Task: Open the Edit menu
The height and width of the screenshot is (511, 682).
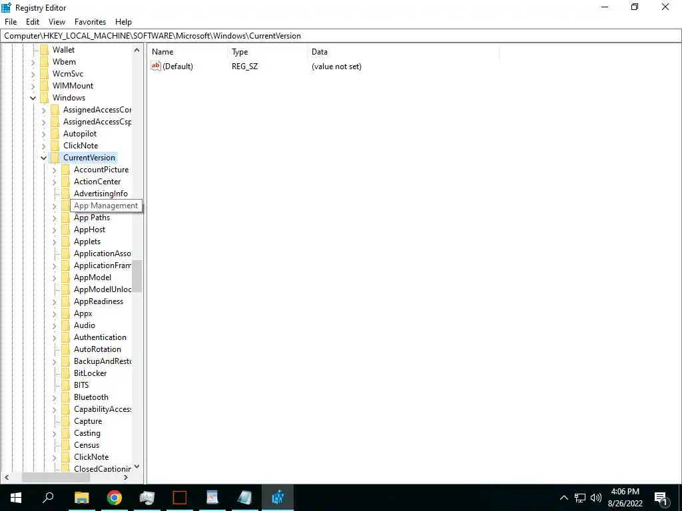Action: pos(33,22)
